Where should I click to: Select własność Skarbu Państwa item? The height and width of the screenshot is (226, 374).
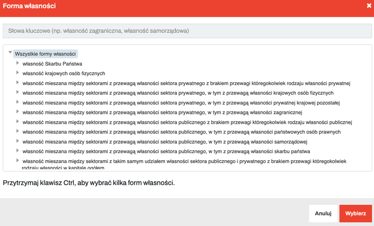click(x=52, y=64)
